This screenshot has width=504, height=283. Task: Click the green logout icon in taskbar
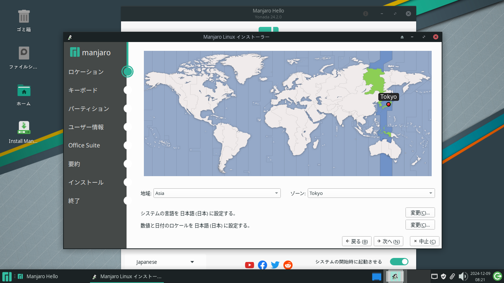(497, 276)
